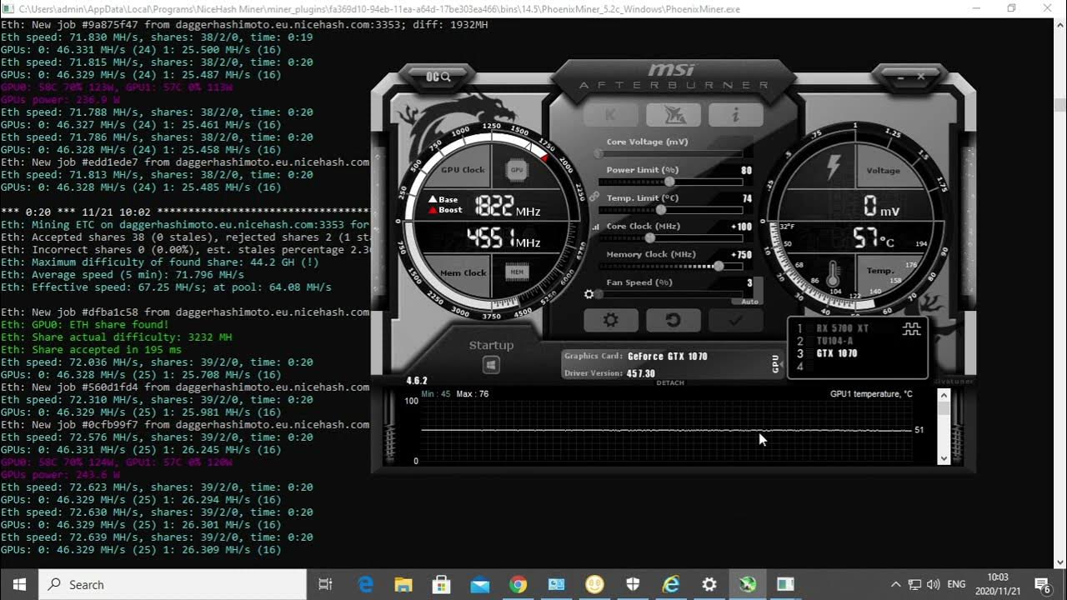Click the volume speaker tray icon
This screenshot has height=600, width=1067.
tap(933, 585)
